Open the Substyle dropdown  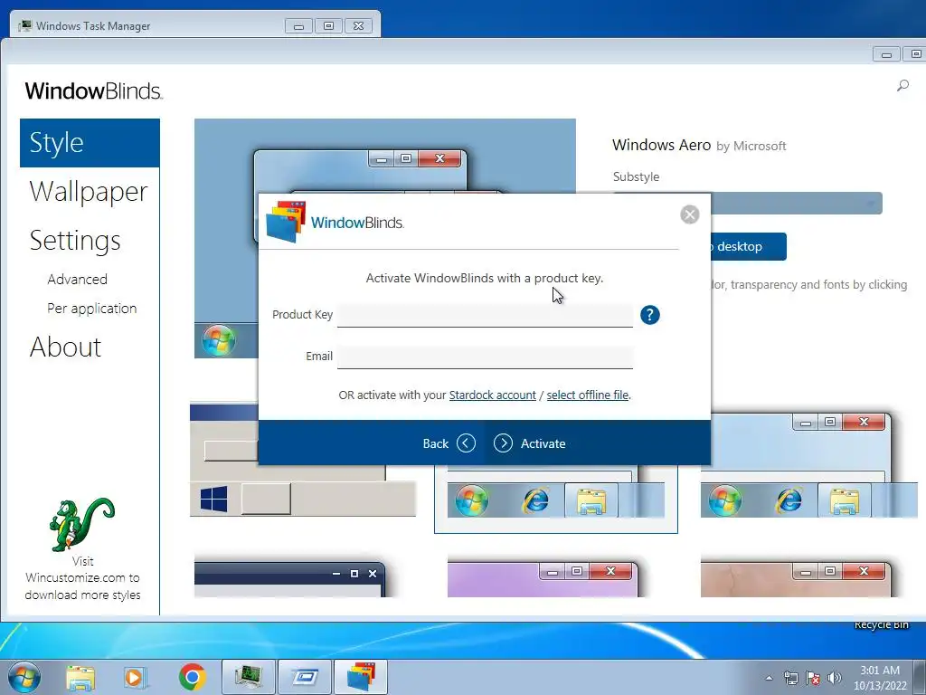point(796,204)
